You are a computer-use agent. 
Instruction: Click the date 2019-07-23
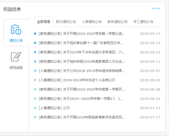pos(150,108)
